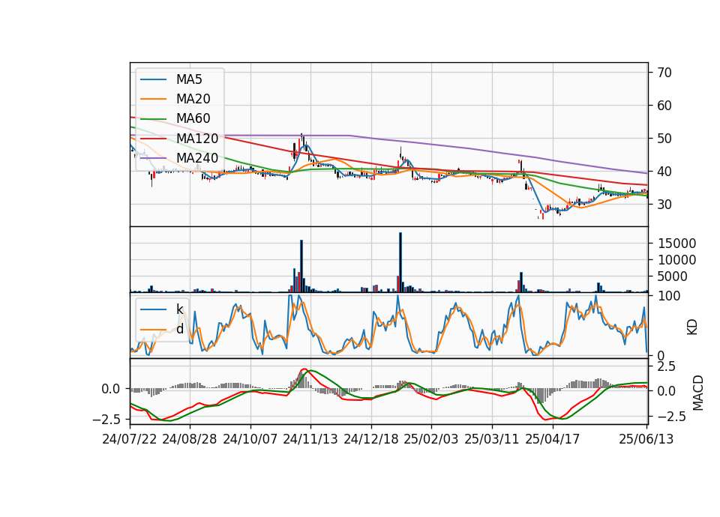This screenshot has width=720, height=517.
Task: Click the MA120 legend label
Action: pyautogui.click(x=197, y=138)
